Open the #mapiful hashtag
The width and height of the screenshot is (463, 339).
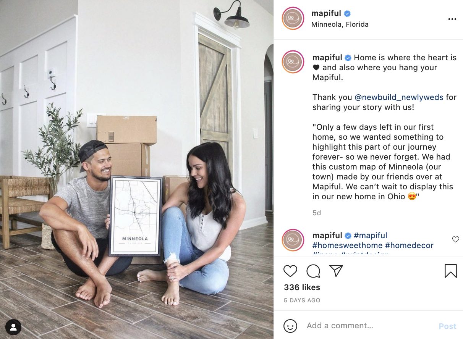(x=370, y=236)
